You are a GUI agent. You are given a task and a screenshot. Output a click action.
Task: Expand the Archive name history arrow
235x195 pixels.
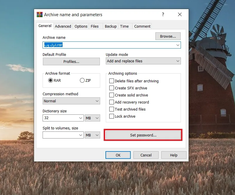coord(178,45)
